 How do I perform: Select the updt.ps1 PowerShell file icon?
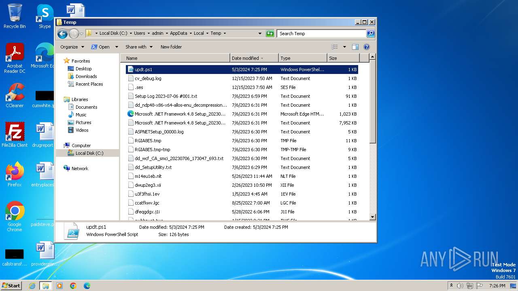click(131, 70)
